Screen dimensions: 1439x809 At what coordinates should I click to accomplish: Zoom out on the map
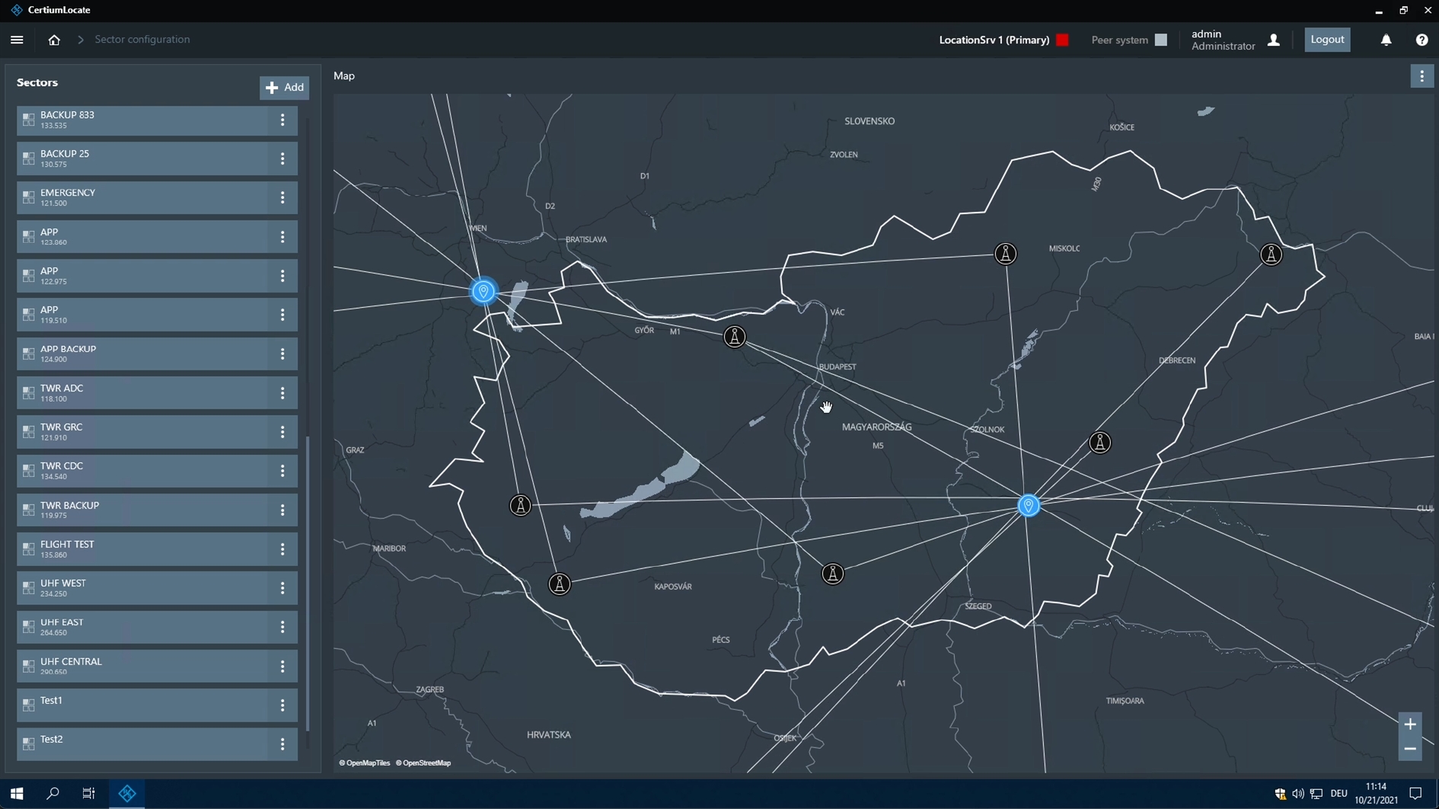click(1410, 749)
